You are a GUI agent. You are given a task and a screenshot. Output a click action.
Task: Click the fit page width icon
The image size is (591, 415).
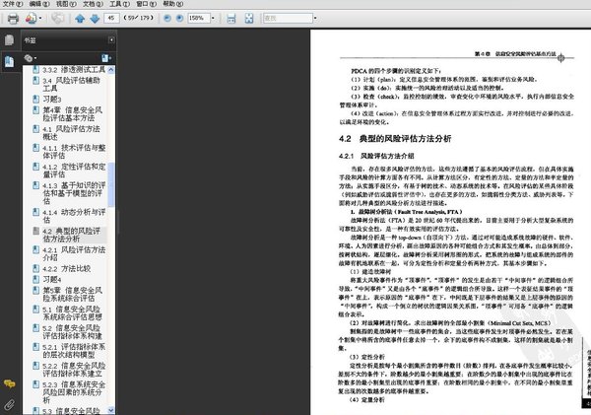coord(232,19)
